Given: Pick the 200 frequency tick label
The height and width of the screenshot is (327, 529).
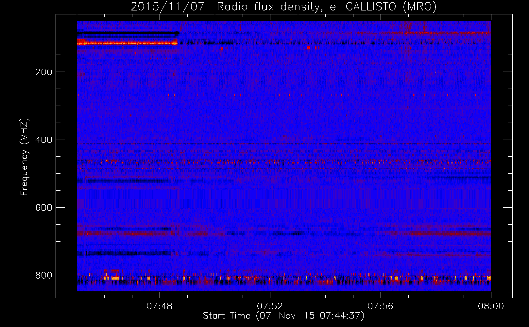Looking at the screenshot, I should (x=44, y=72).
